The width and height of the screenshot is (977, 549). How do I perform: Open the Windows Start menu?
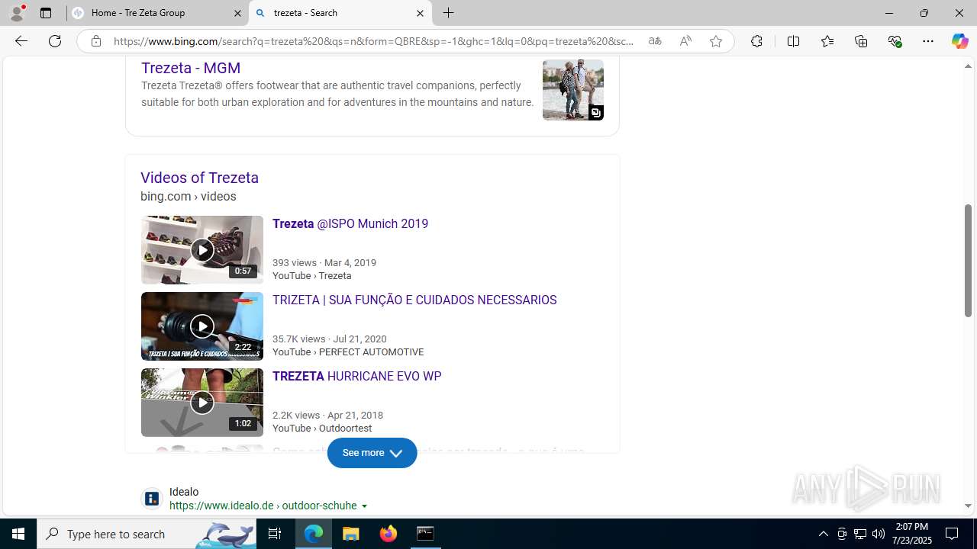[x=18, y=534]
